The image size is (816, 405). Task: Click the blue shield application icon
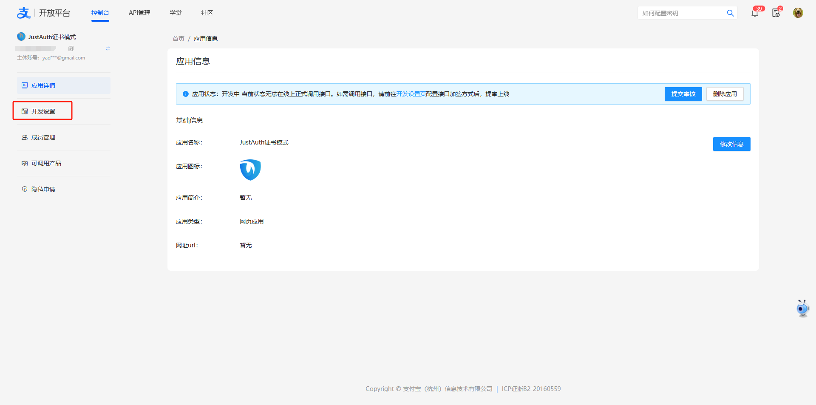click(x=250, y=170)
